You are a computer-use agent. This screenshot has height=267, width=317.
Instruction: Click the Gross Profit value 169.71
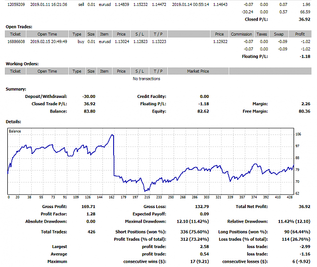(x=88, y=207)
